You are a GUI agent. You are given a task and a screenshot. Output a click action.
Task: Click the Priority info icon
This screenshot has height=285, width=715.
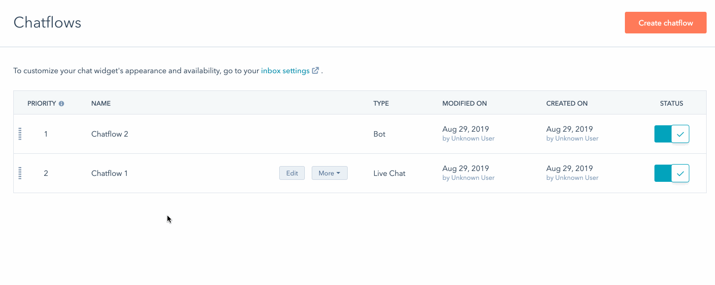(x=62, y=104)
